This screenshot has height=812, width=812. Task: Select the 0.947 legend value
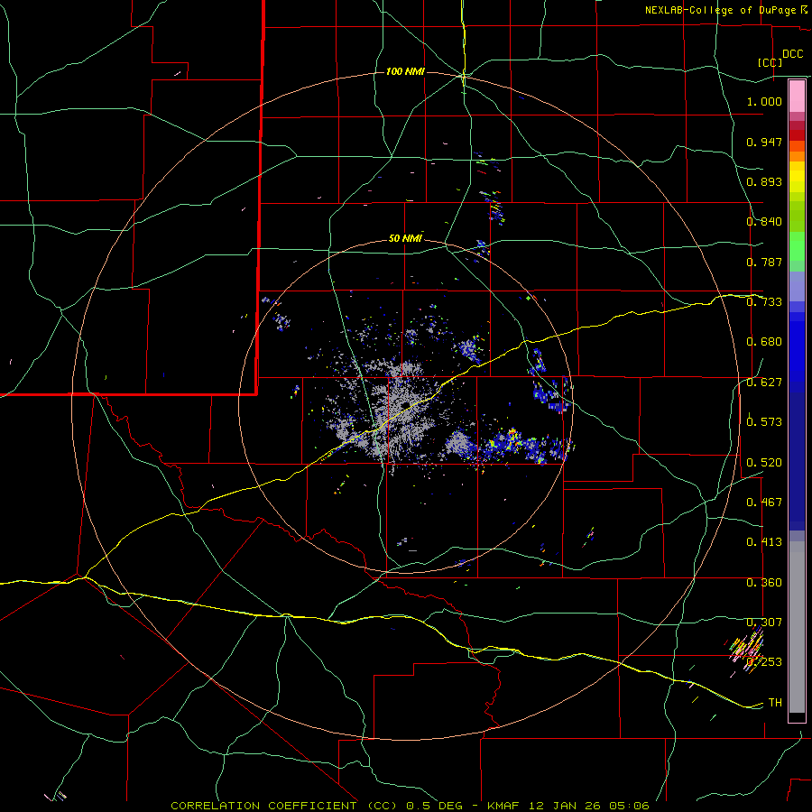pyautogui.click(x=764, y=142)
